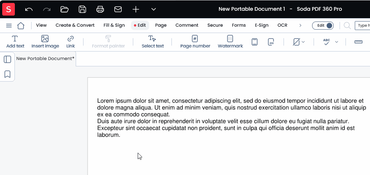Open the bookmarks panel
This screenshot has height=175, width=370.
[7, 74]
